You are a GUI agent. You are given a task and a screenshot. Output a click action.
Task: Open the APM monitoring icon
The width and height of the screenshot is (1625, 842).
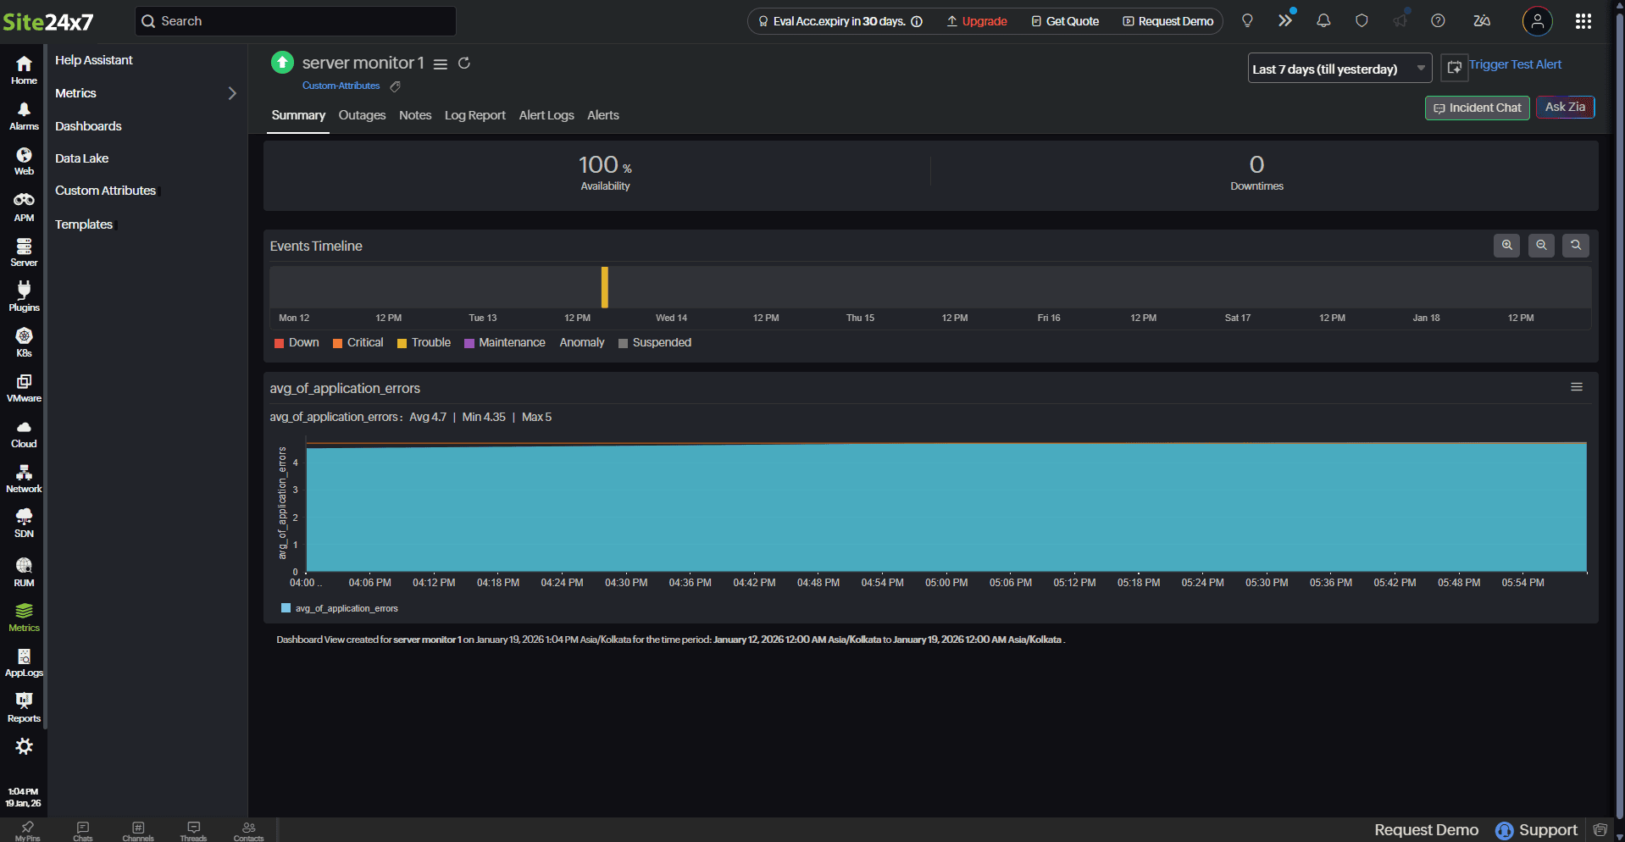point(24,207)
